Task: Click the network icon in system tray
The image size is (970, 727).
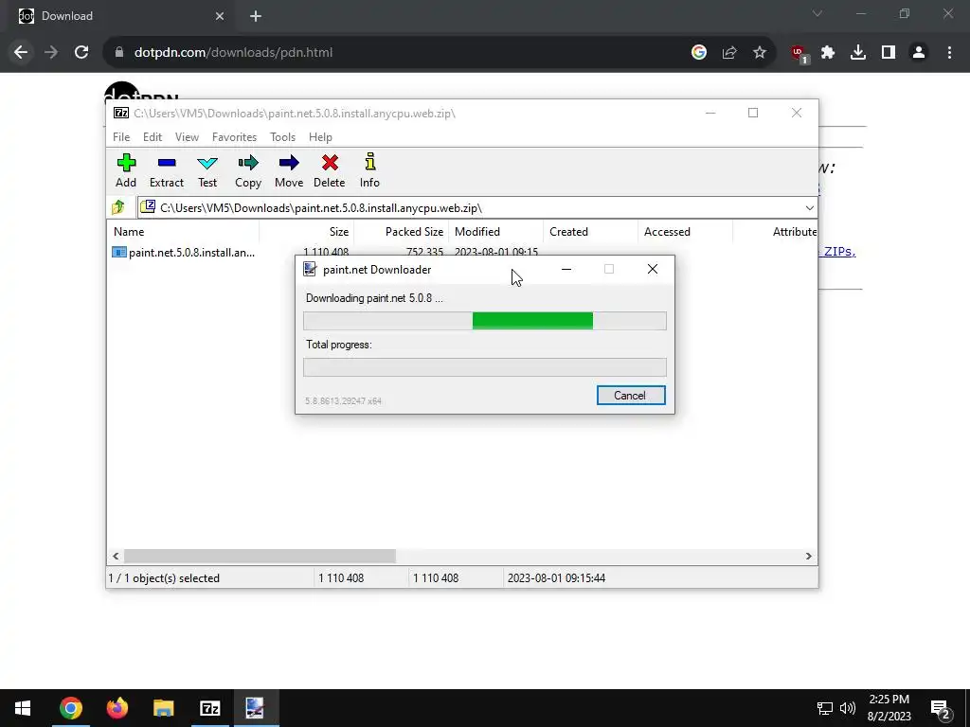Action: pyautogui.click(x=825, y=708)
